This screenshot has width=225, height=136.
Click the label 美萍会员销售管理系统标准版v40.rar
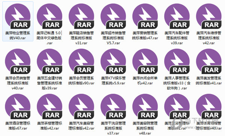coord(18,83)
